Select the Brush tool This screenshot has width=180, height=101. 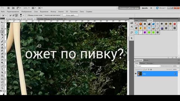tap(2, 44)
